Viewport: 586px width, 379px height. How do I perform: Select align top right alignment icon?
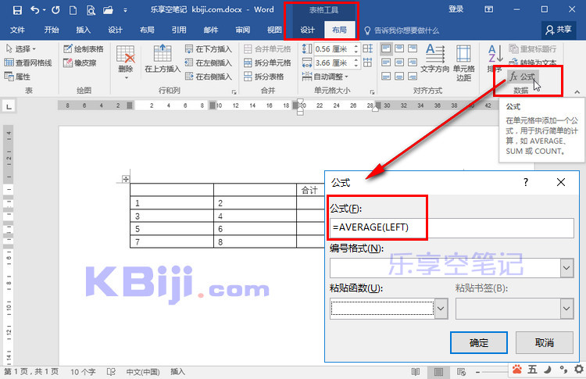pyautogui.click(x=413, y=48)
